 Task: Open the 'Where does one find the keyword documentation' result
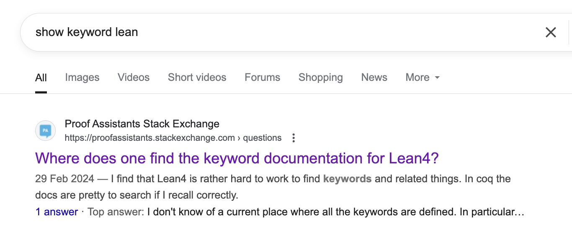pos(237,158)
